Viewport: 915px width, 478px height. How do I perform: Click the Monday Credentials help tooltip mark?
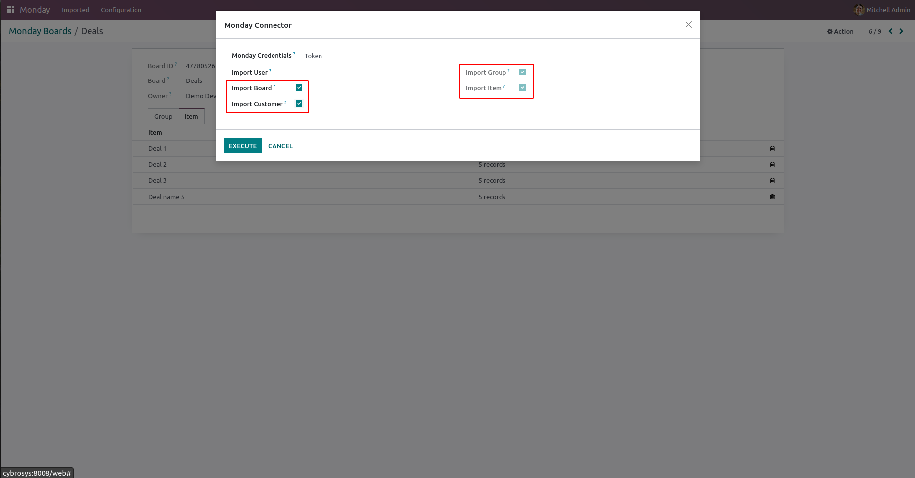294,54
